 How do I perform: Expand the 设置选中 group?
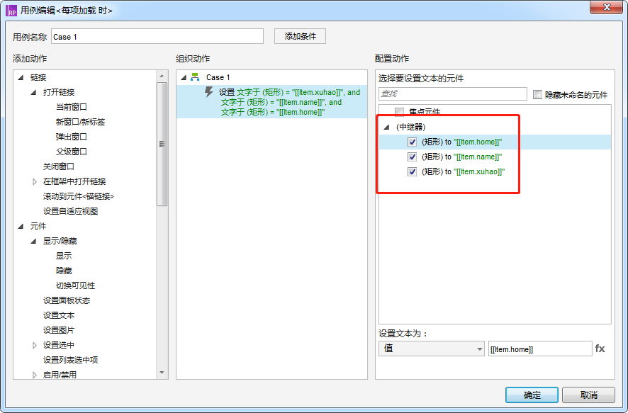point(35,345)
